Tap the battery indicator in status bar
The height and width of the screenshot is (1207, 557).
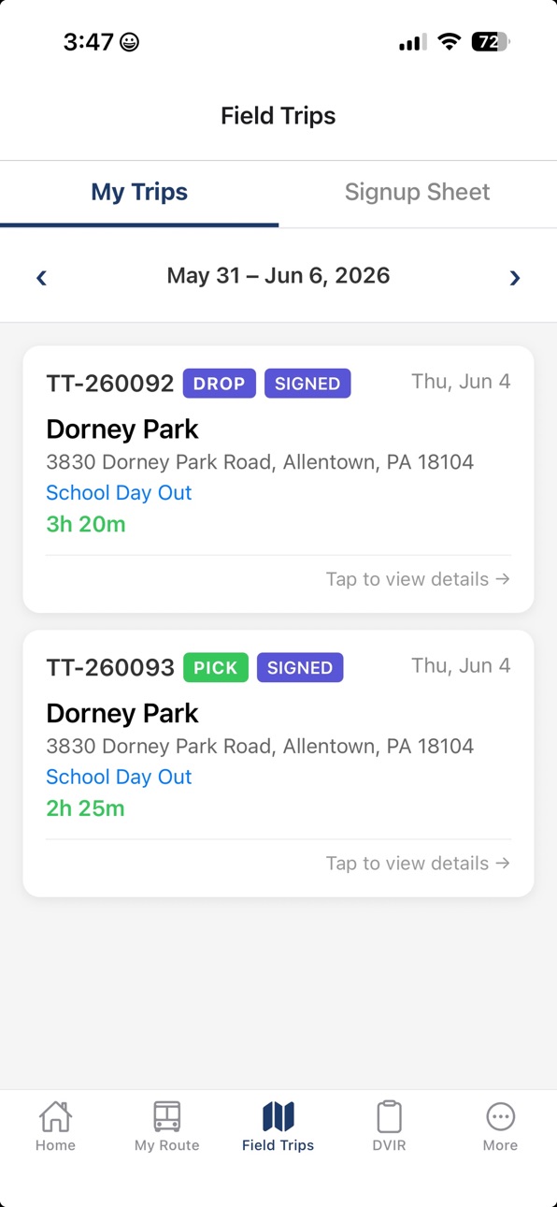point(492,42)
